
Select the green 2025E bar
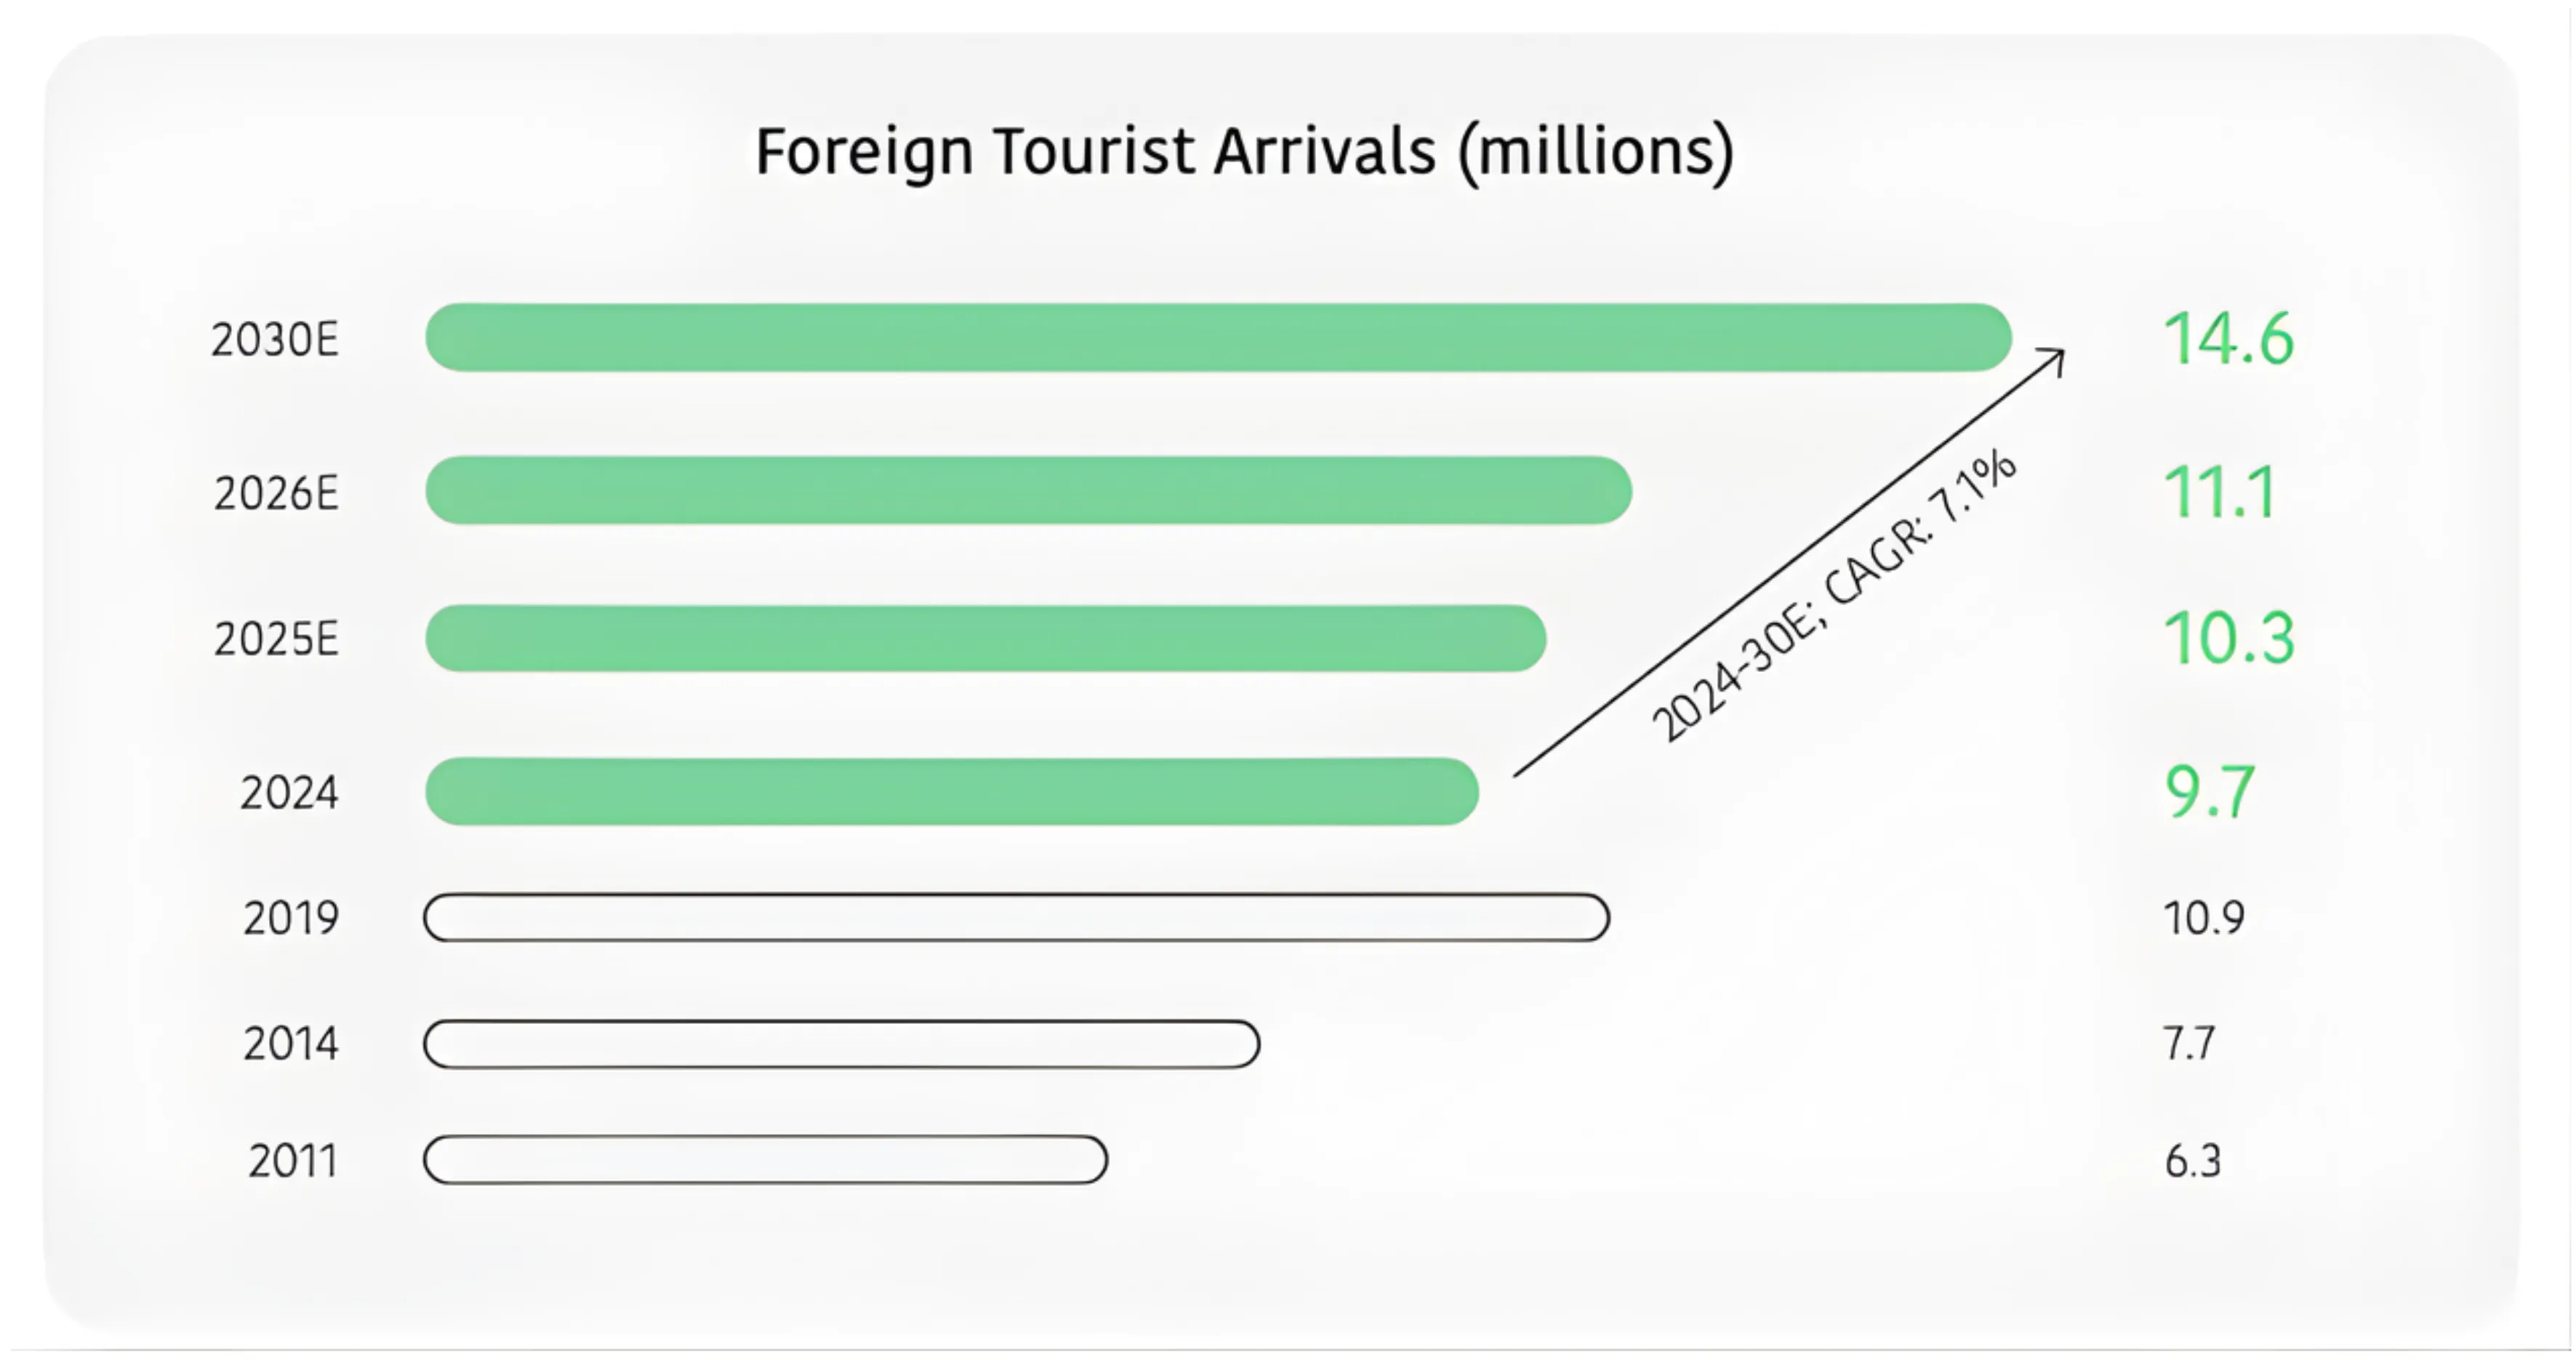pyautogui.click(x=985, y=638)
